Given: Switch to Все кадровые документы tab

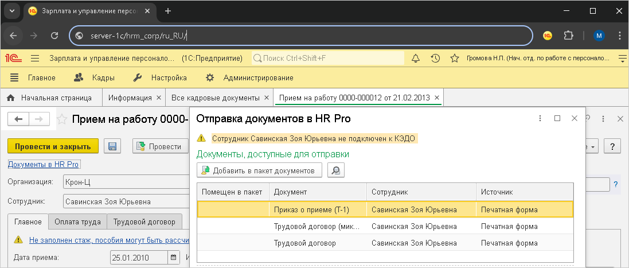Looking at the screenshot, I should [x=216, y=98].
